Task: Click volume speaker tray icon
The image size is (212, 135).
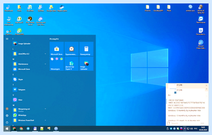Action: pyautogui.click(x=192, y=129)
